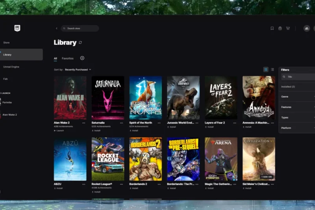The height and width of the screenshot is (210, 315).
Task: Open options menu for Magic The Gathering
Action: coord(235,184)
